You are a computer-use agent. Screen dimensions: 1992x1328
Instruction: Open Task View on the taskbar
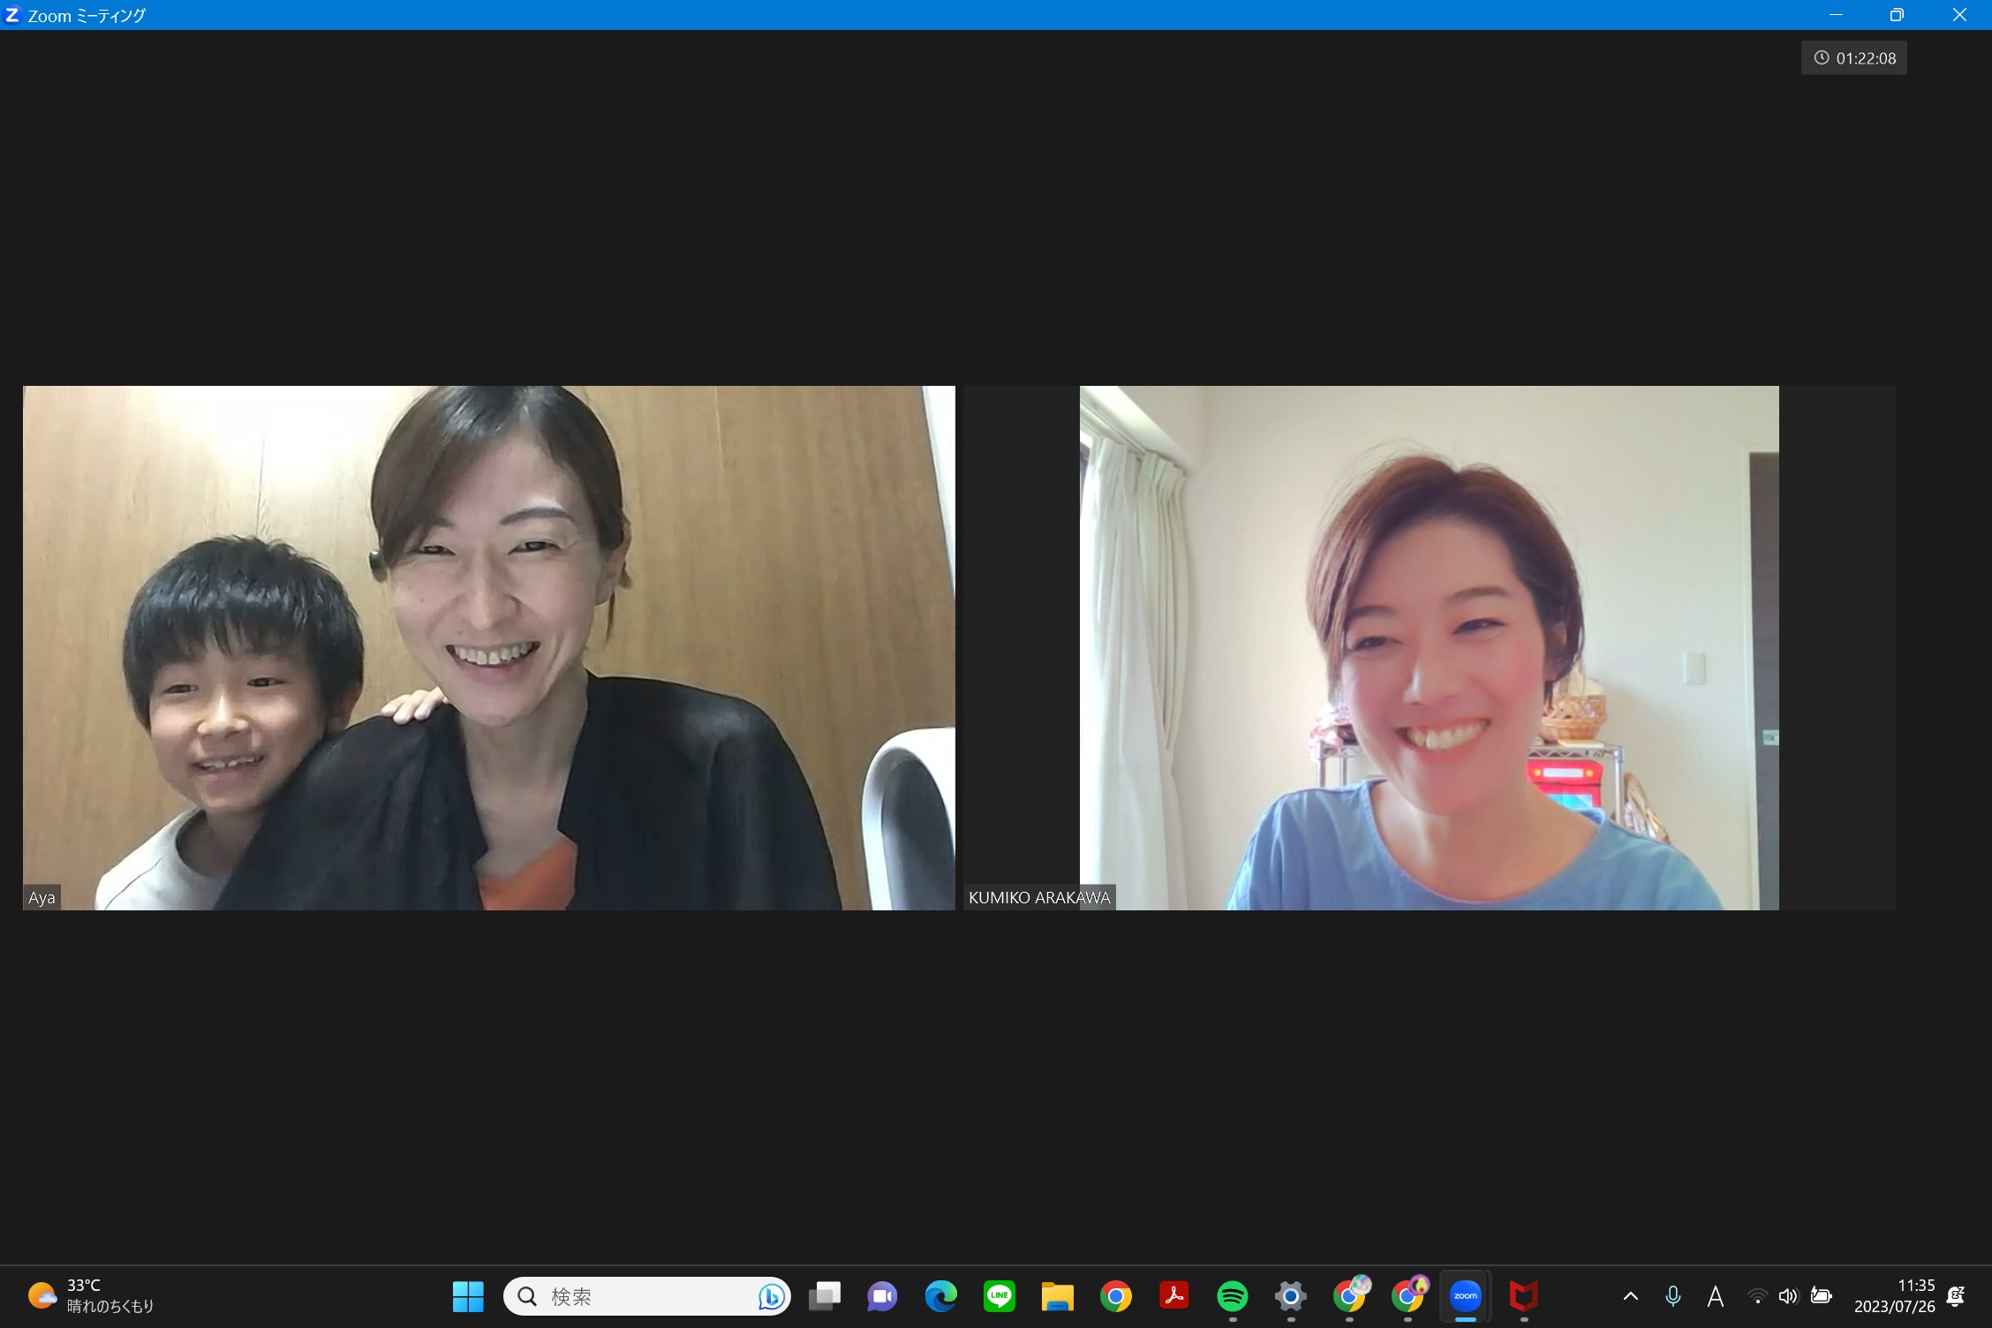825,1296
